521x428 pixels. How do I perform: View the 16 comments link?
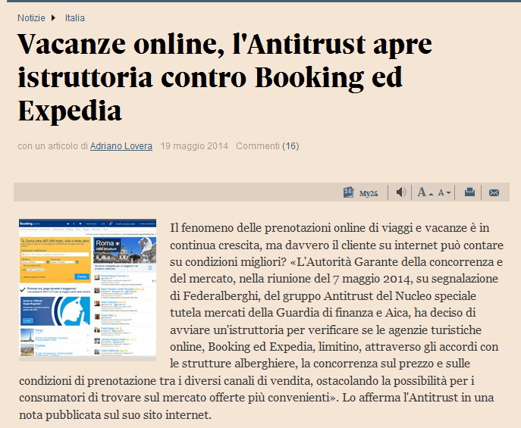290,146
